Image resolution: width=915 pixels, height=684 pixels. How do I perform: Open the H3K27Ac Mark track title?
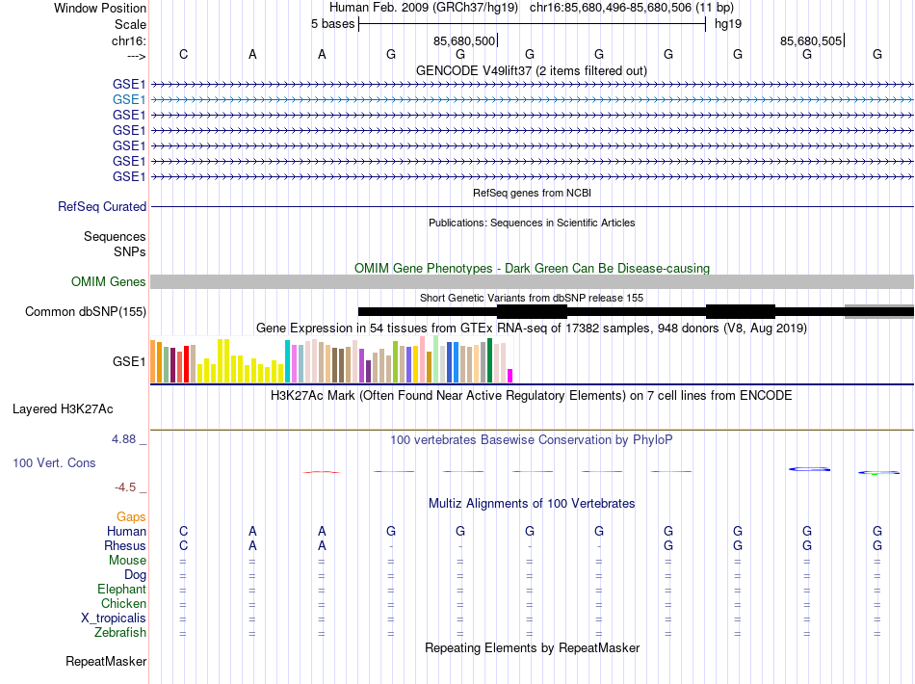point(531,396)
